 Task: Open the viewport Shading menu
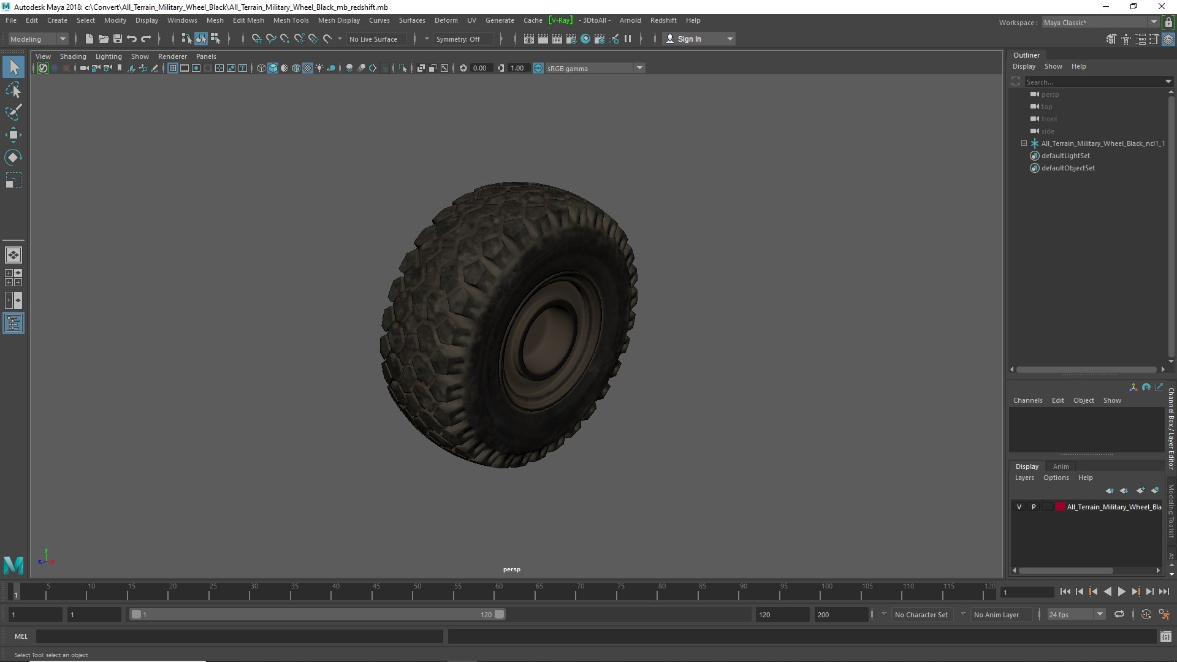(73, 56)
